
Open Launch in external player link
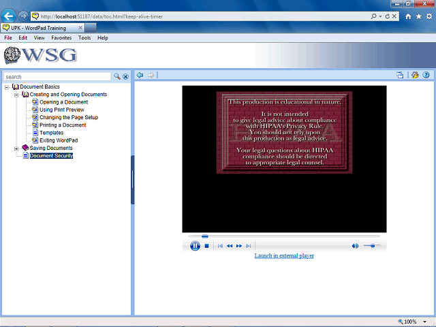pos(284,255)
